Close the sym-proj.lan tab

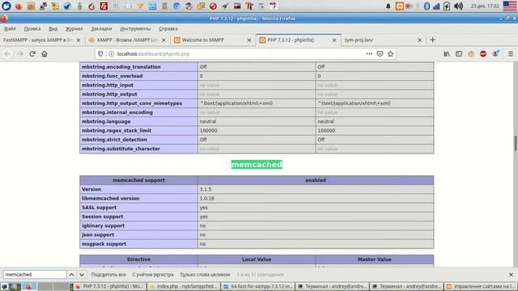coord(419,40)
